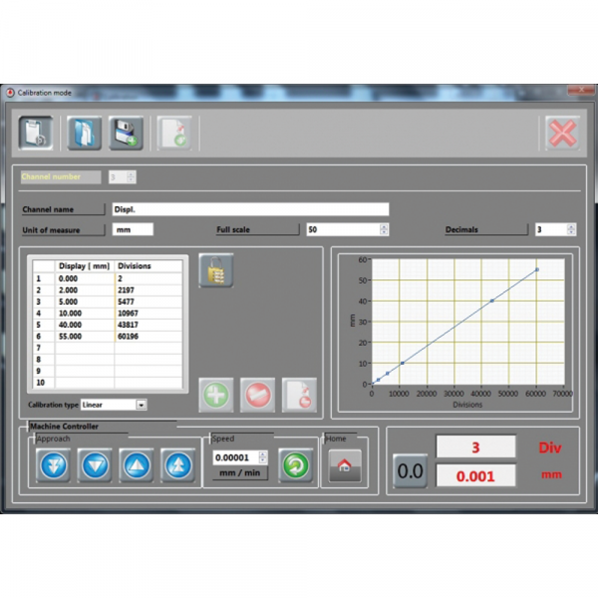Click the Channel name text field
The height and width of the screenshot is (598, 598).
tap(249, 209)
